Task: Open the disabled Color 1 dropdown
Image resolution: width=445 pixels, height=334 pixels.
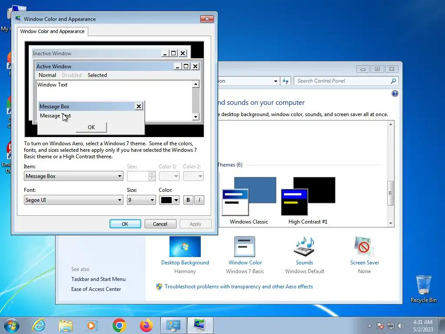Action: click(169, 176)
